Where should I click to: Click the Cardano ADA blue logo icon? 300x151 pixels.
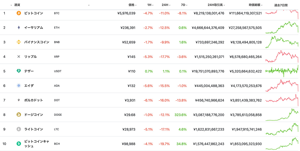19,85
